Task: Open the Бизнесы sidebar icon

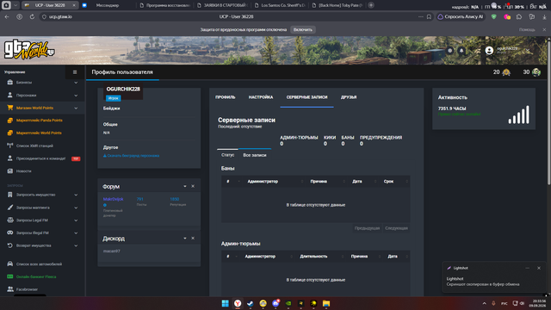Action: point(9,83)
